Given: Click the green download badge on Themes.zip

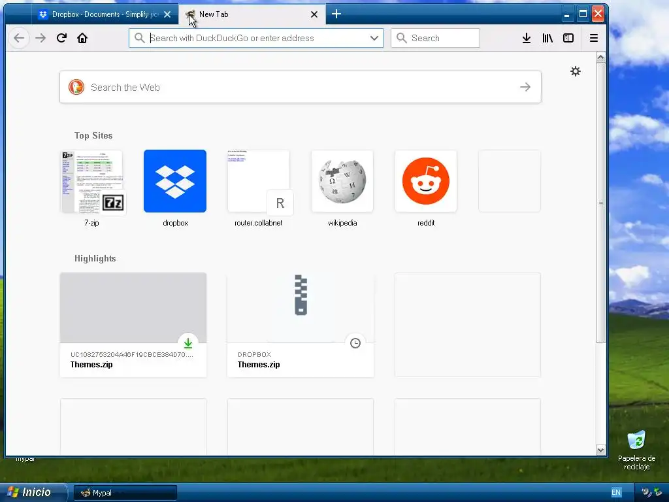Looking at the screenshot, I should [x=188, y=343].
